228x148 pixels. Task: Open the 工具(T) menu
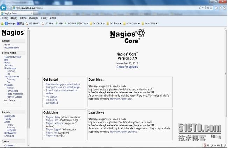(x=44, y=18)
